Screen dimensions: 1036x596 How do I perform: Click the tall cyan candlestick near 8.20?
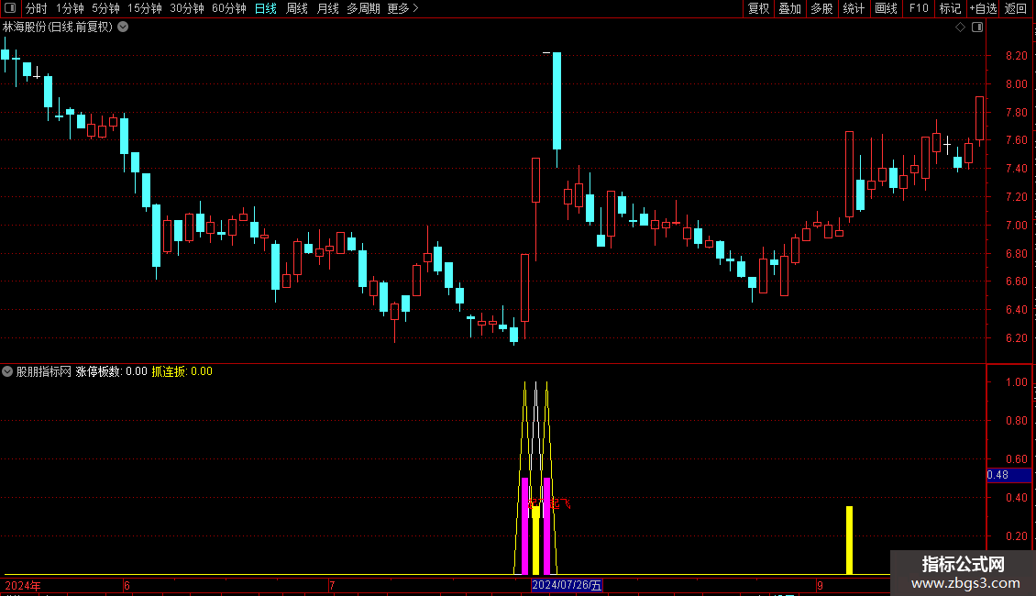pyautogui.click(x=557, y=101)
